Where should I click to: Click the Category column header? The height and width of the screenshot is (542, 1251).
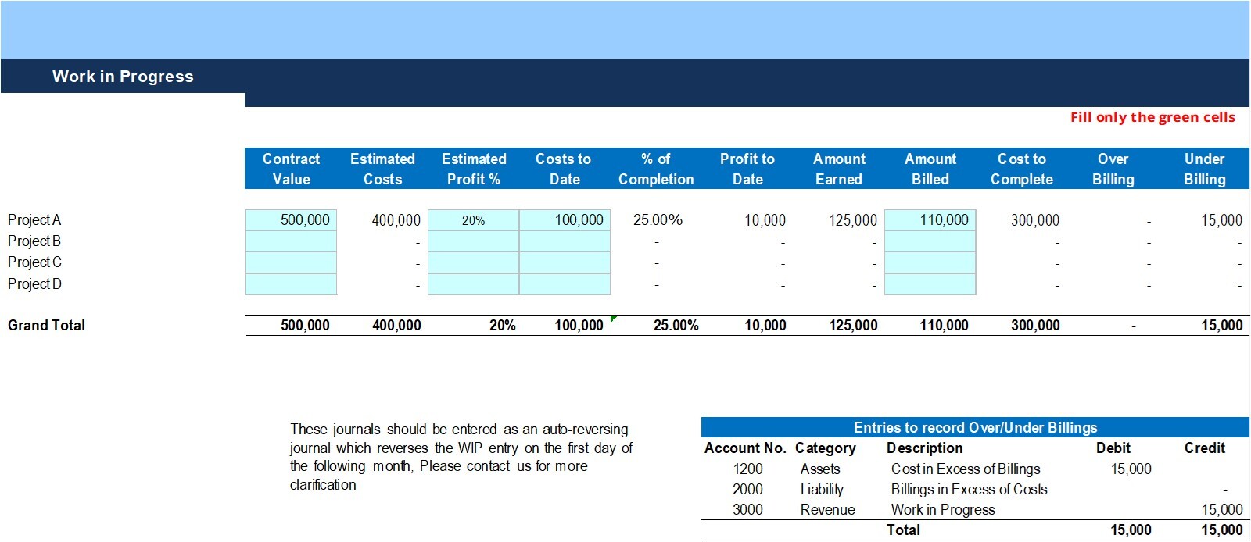[825, 448]
